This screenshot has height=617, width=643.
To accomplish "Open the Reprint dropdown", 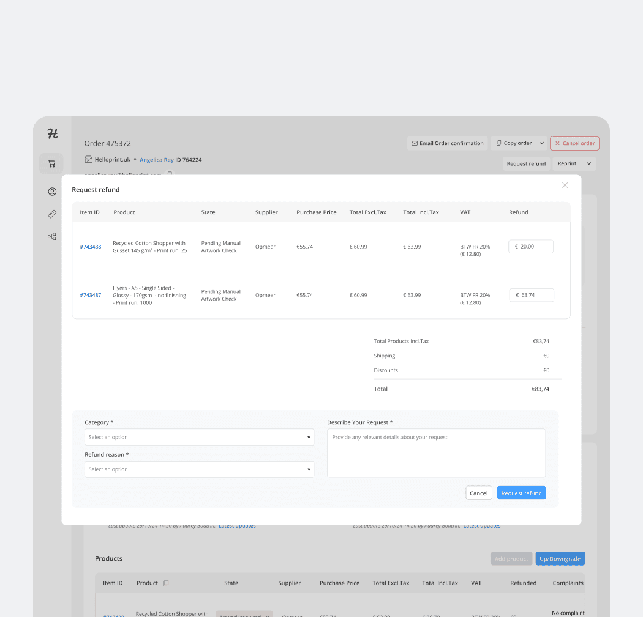I will click(573, 163).
